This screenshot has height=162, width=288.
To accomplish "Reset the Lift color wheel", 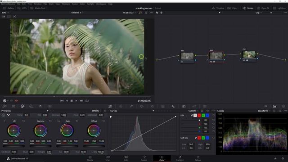I will (23, 121).
